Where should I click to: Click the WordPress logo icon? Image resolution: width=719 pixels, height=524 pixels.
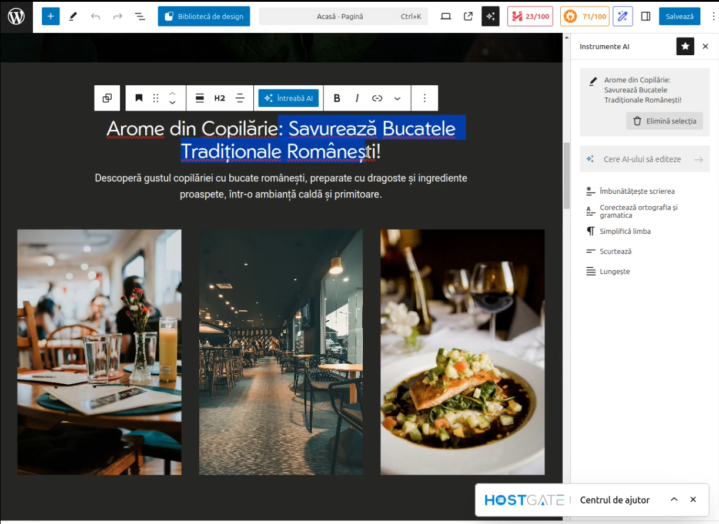[16, 16]
